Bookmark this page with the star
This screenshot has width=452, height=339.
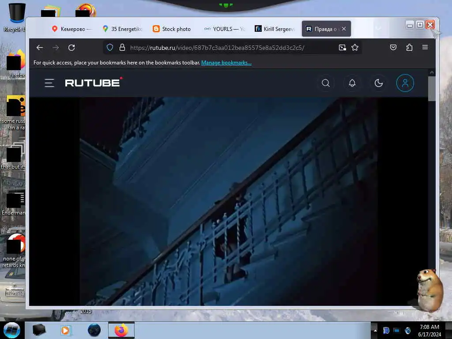point(355,47)
